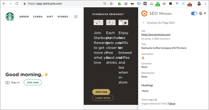Screen dimensions: 209x110
Task: Open the Chrome three-dot menu
Action: (205, 4)
